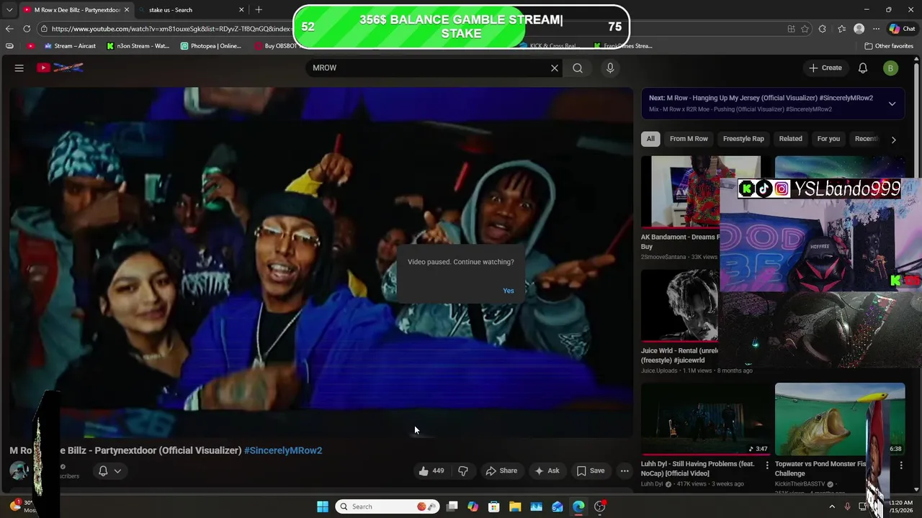
Task: Add this page to favorites
Action: point(805,29)
